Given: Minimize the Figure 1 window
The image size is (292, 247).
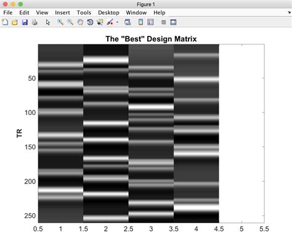Looking at the screenshot, I should [x=13, y=4].
